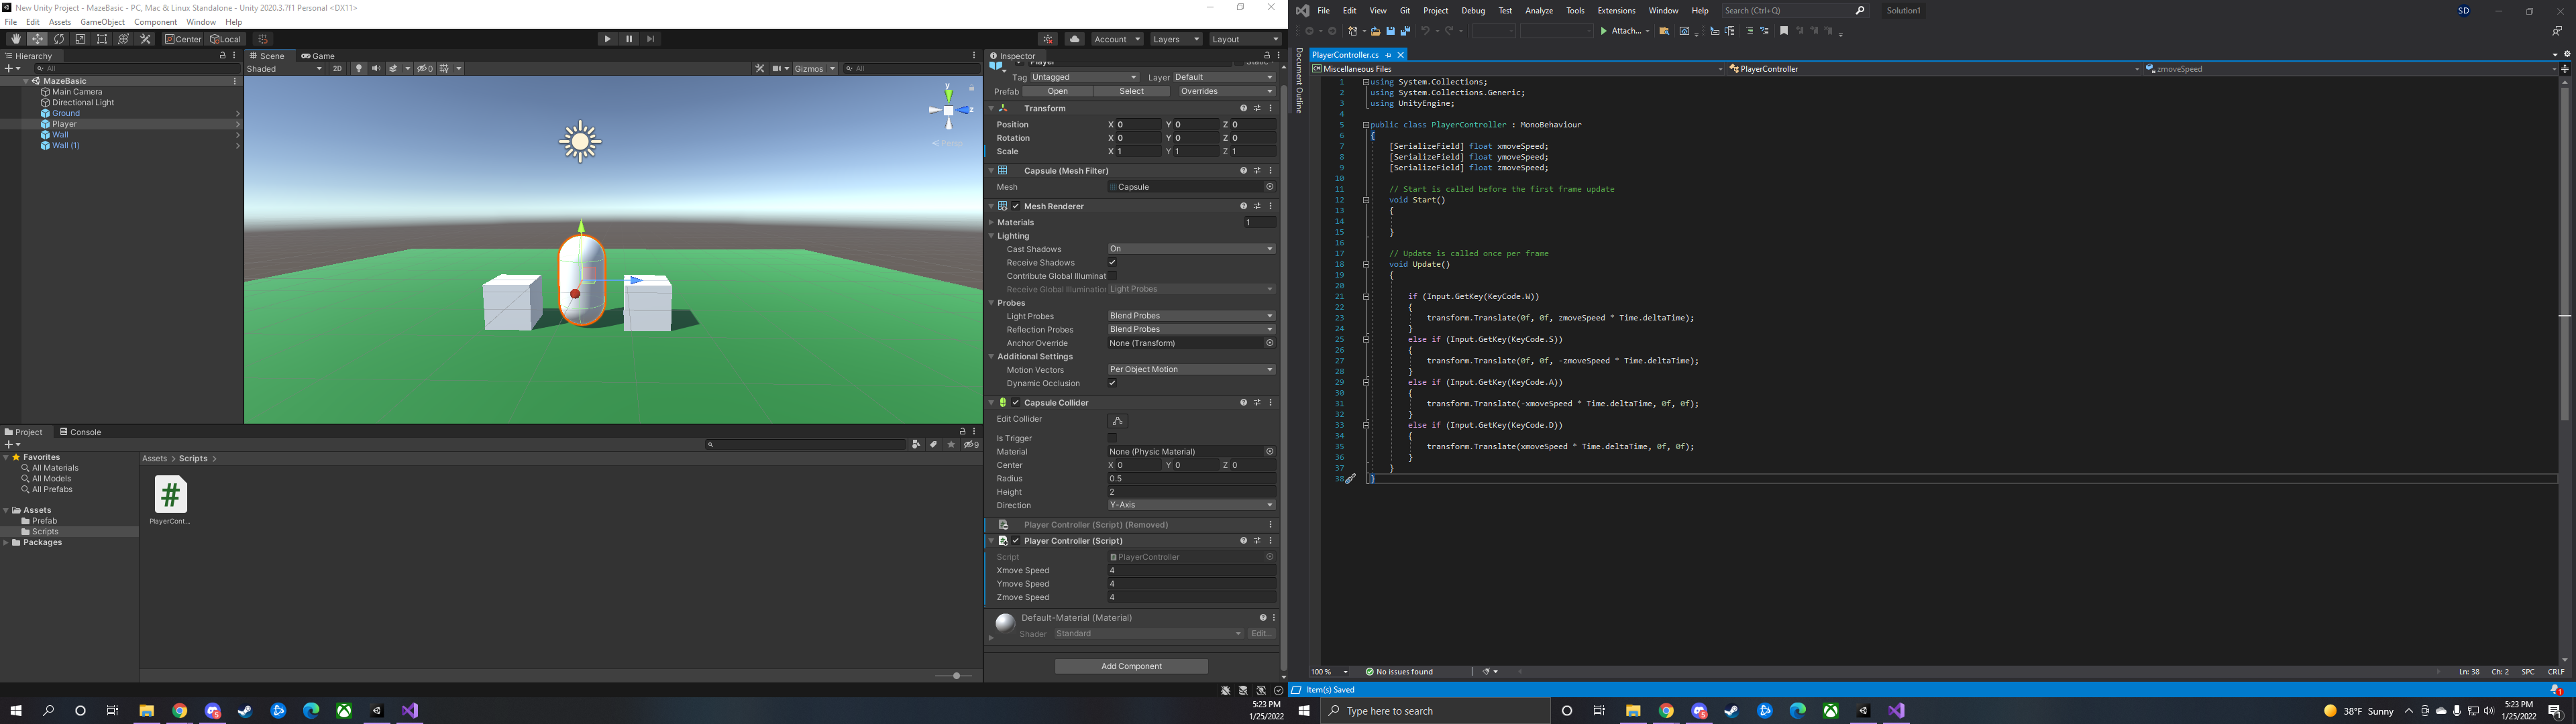Toggle 2D view mode in Scene
Image resolution: width=2576 pixels, height=724 pixels.
tap(337, 69)
